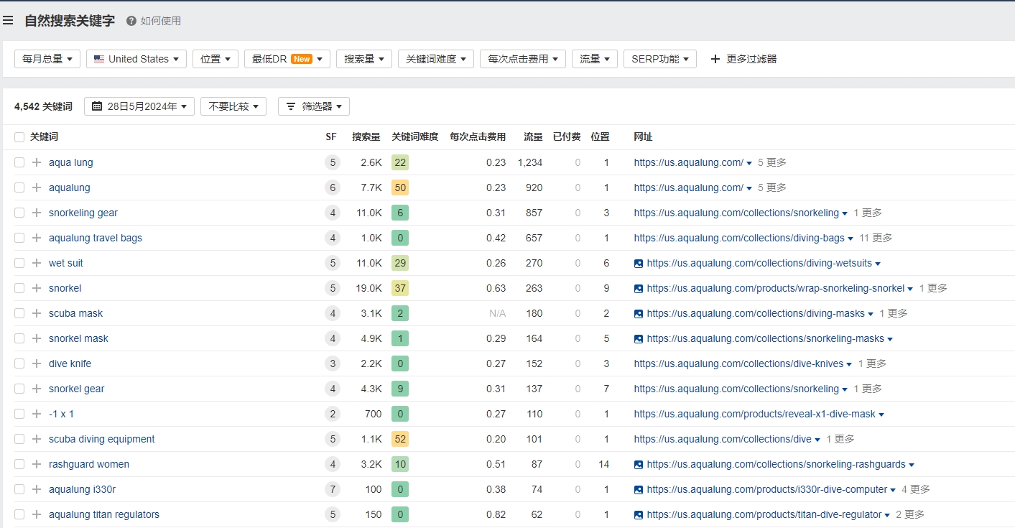Click plus icon beside 'aqua lung' keyword

click(37, 162)
